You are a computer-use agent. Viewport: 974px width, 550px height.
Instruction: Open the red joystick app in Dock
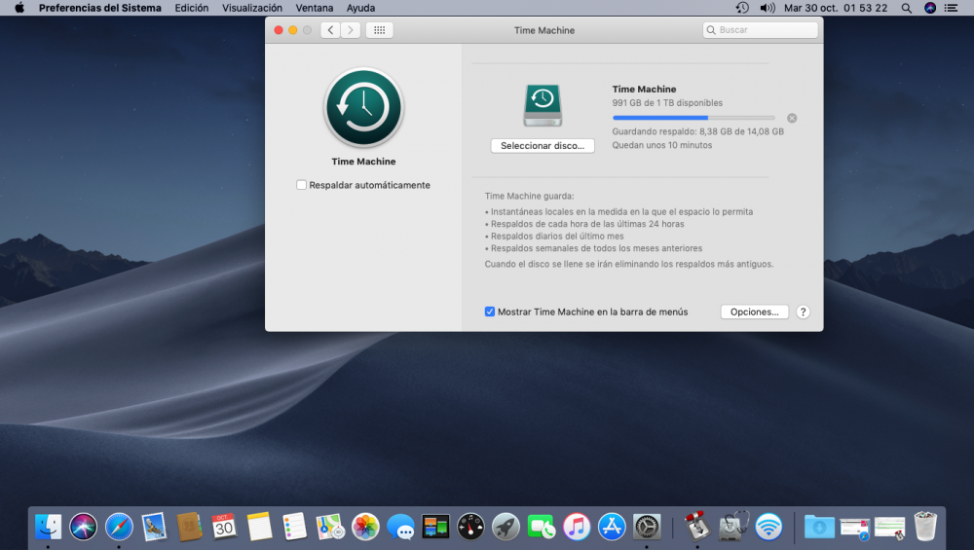click(697, 527)
